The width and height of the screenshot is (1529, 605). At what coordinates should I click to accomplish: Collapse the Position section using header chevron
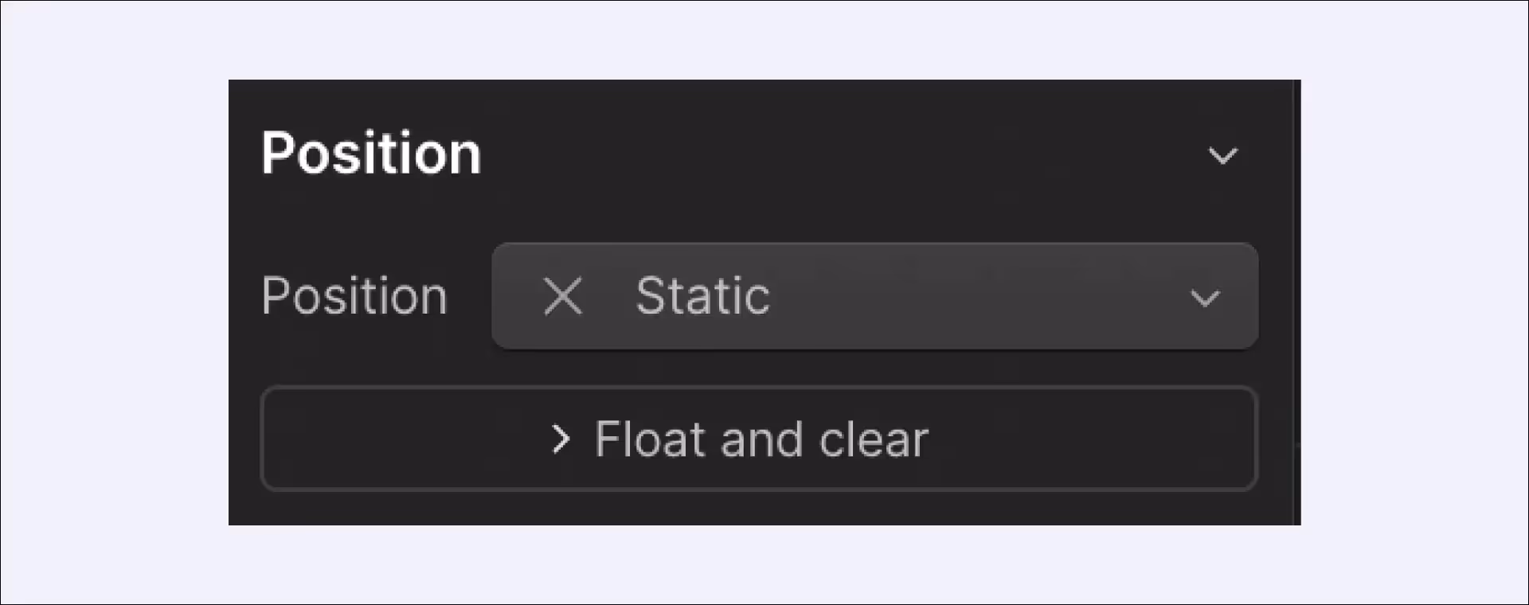[1222, 155]
